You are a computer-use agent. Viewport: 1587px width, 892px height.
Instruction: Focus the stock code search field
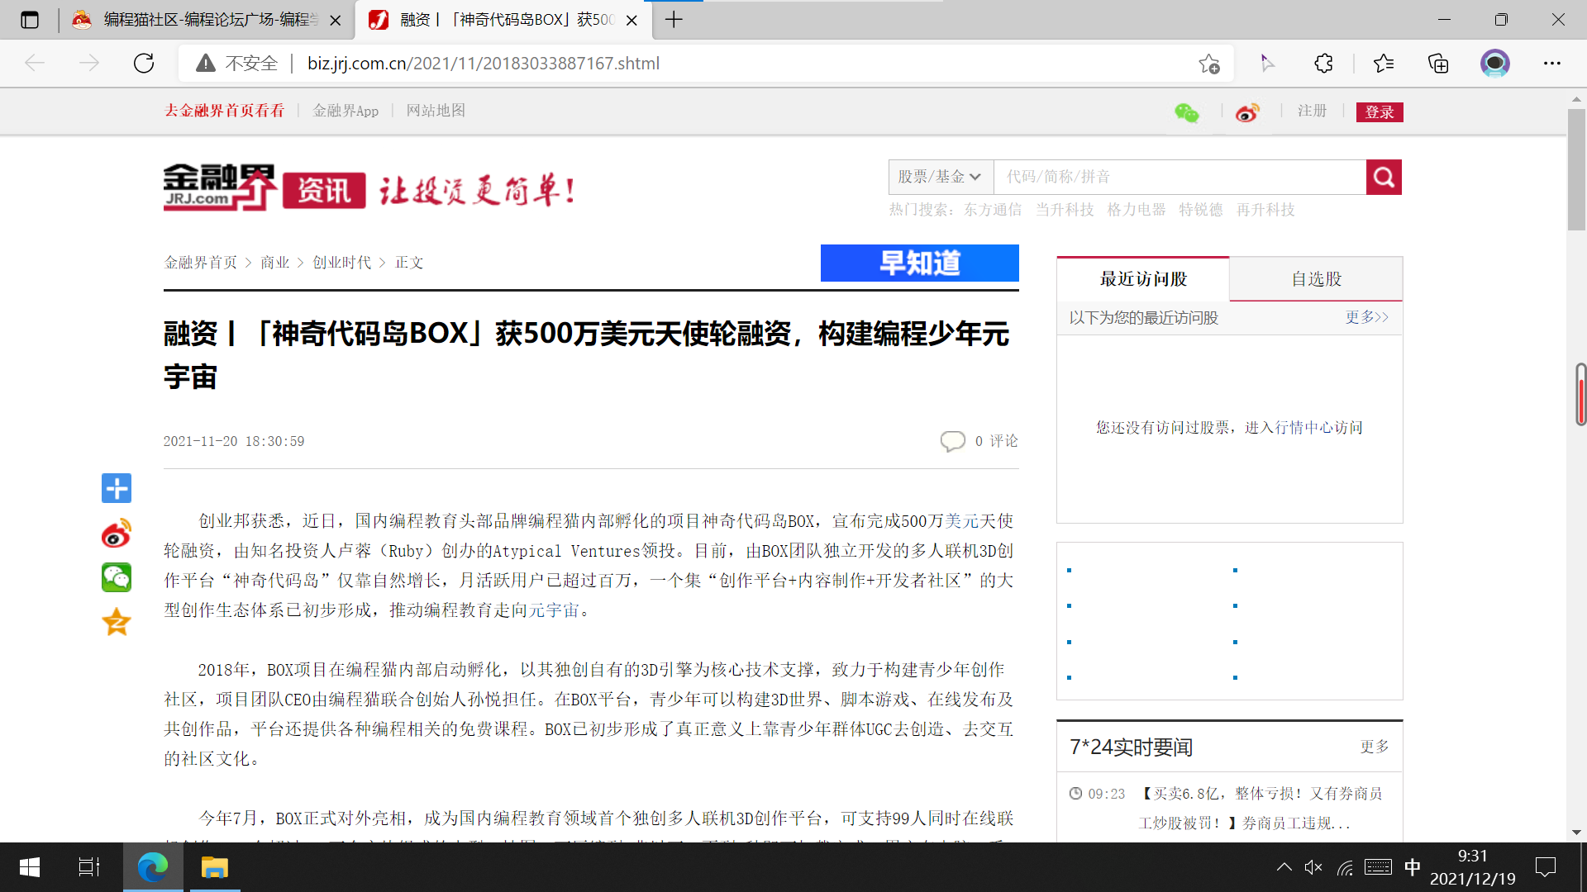(1180, 177)
